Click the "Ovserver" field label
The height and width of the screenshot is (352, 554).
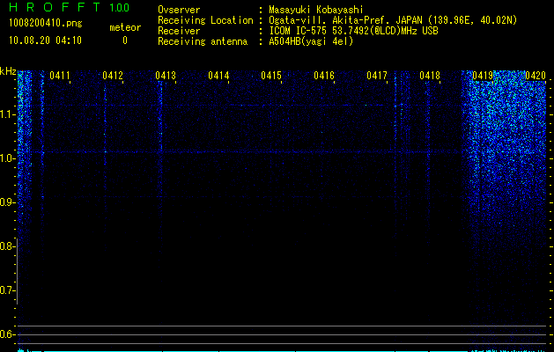[x=179, y=10]
